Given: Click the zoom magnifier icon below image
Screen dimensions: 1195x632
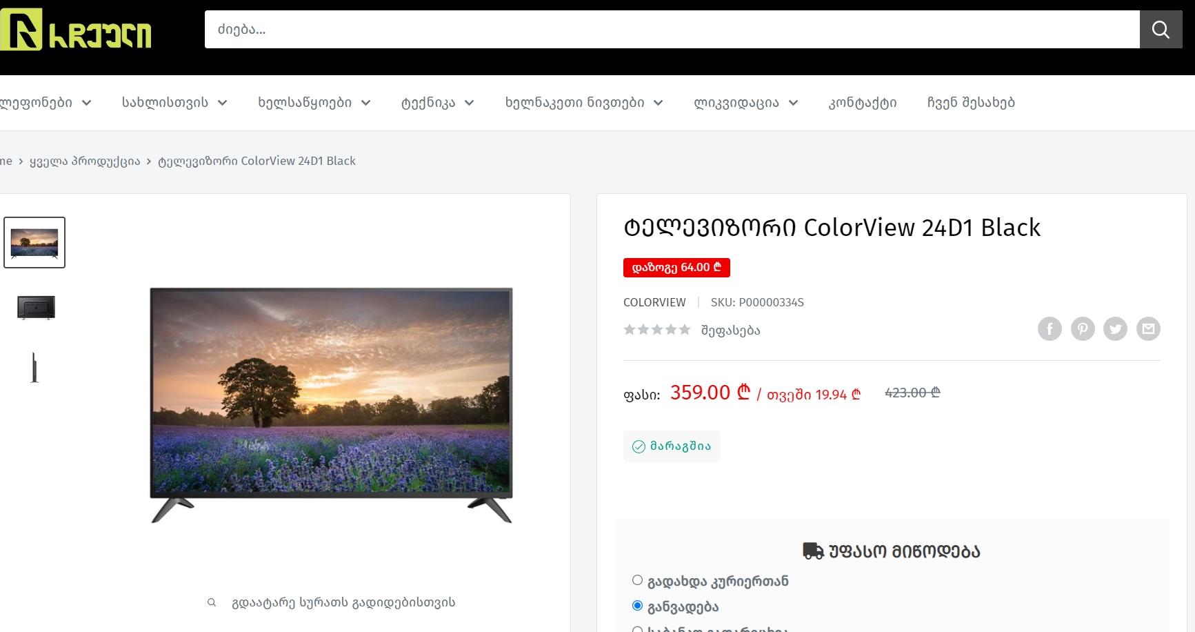Looking at the screenshot, I should coord(212,602).
